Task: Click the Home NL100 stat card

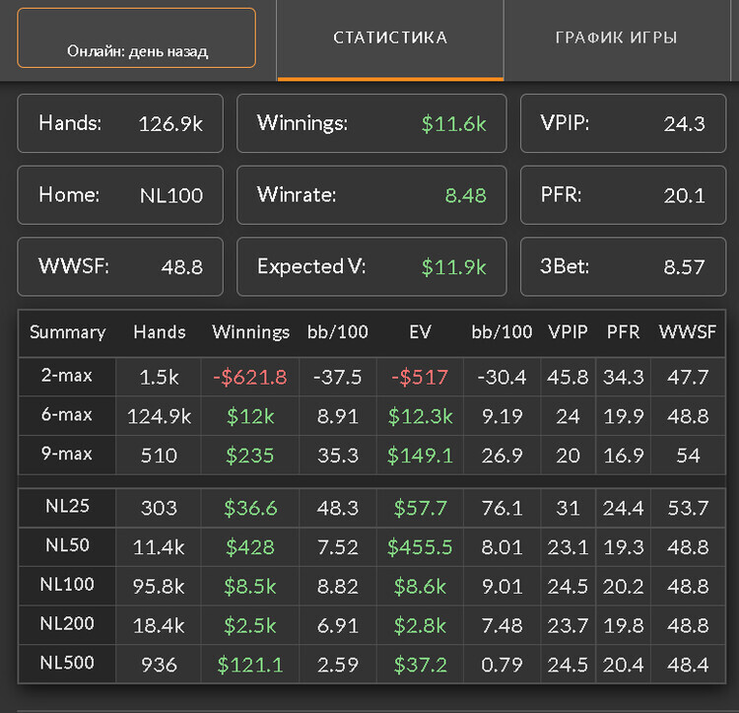Action: tap(120, 195)
